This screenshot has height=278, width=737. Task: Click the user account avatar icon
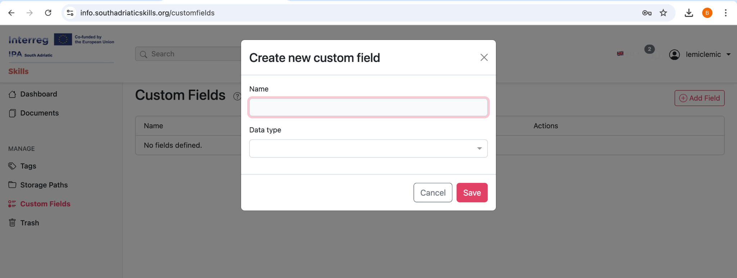tap(674, 54)
